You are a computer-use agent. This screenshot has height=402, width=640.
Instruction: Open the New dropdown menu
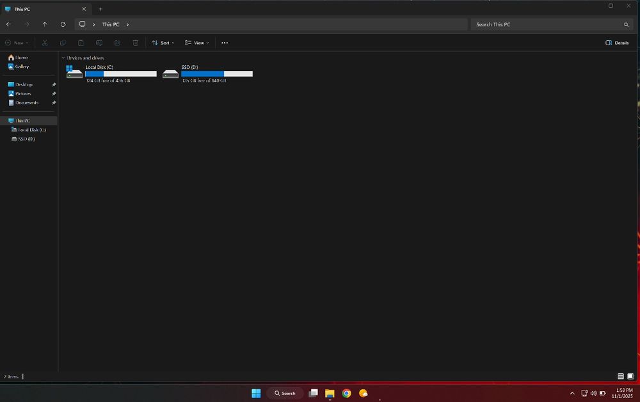[x=17, y=43]
